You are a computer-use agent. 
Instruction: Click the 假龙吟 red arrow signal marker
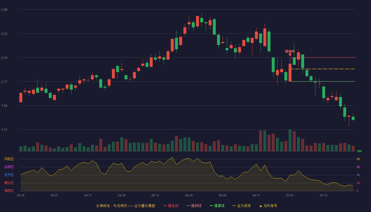click(290, 55)
